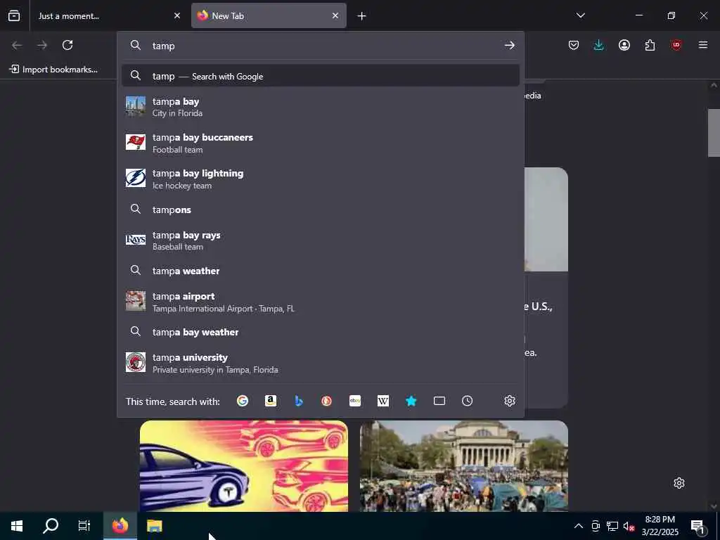
Task: Open the campus protest photo story thumbnail
Action: pos(464,465)
